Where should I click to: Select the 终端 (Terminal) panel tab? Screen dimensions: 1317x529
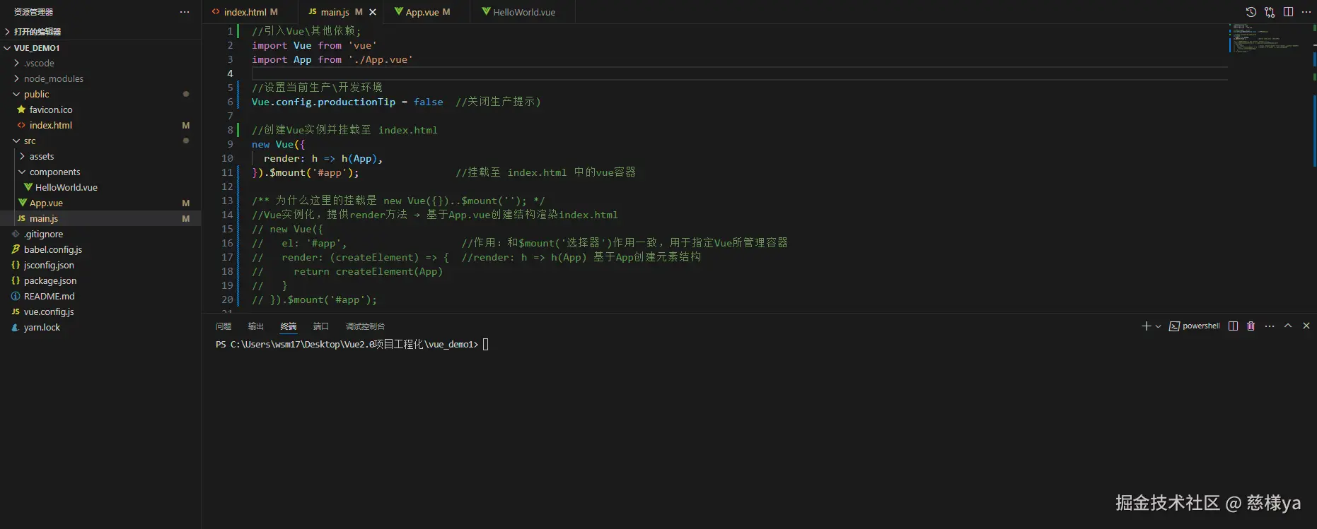tap(289, 326)
